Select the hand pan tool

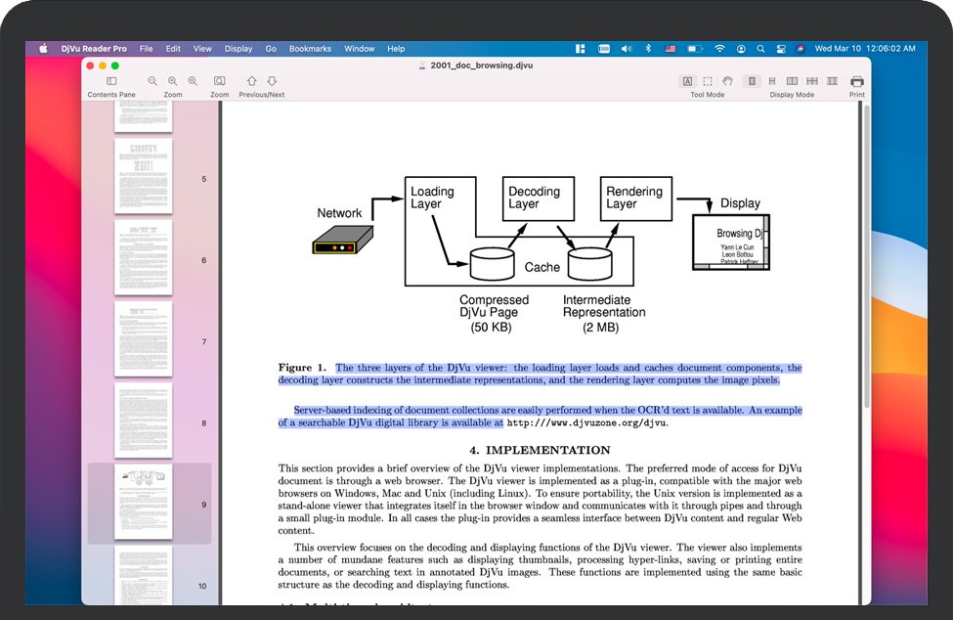[727, 81]
